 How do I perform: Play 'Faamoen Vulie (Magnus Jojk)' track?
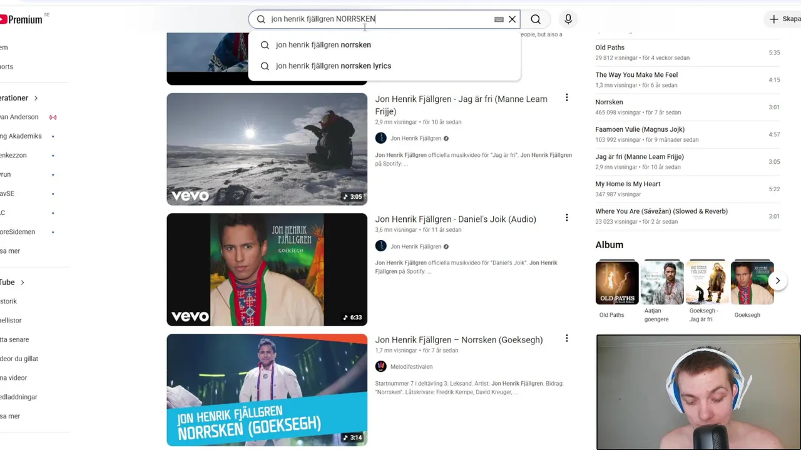687,134
